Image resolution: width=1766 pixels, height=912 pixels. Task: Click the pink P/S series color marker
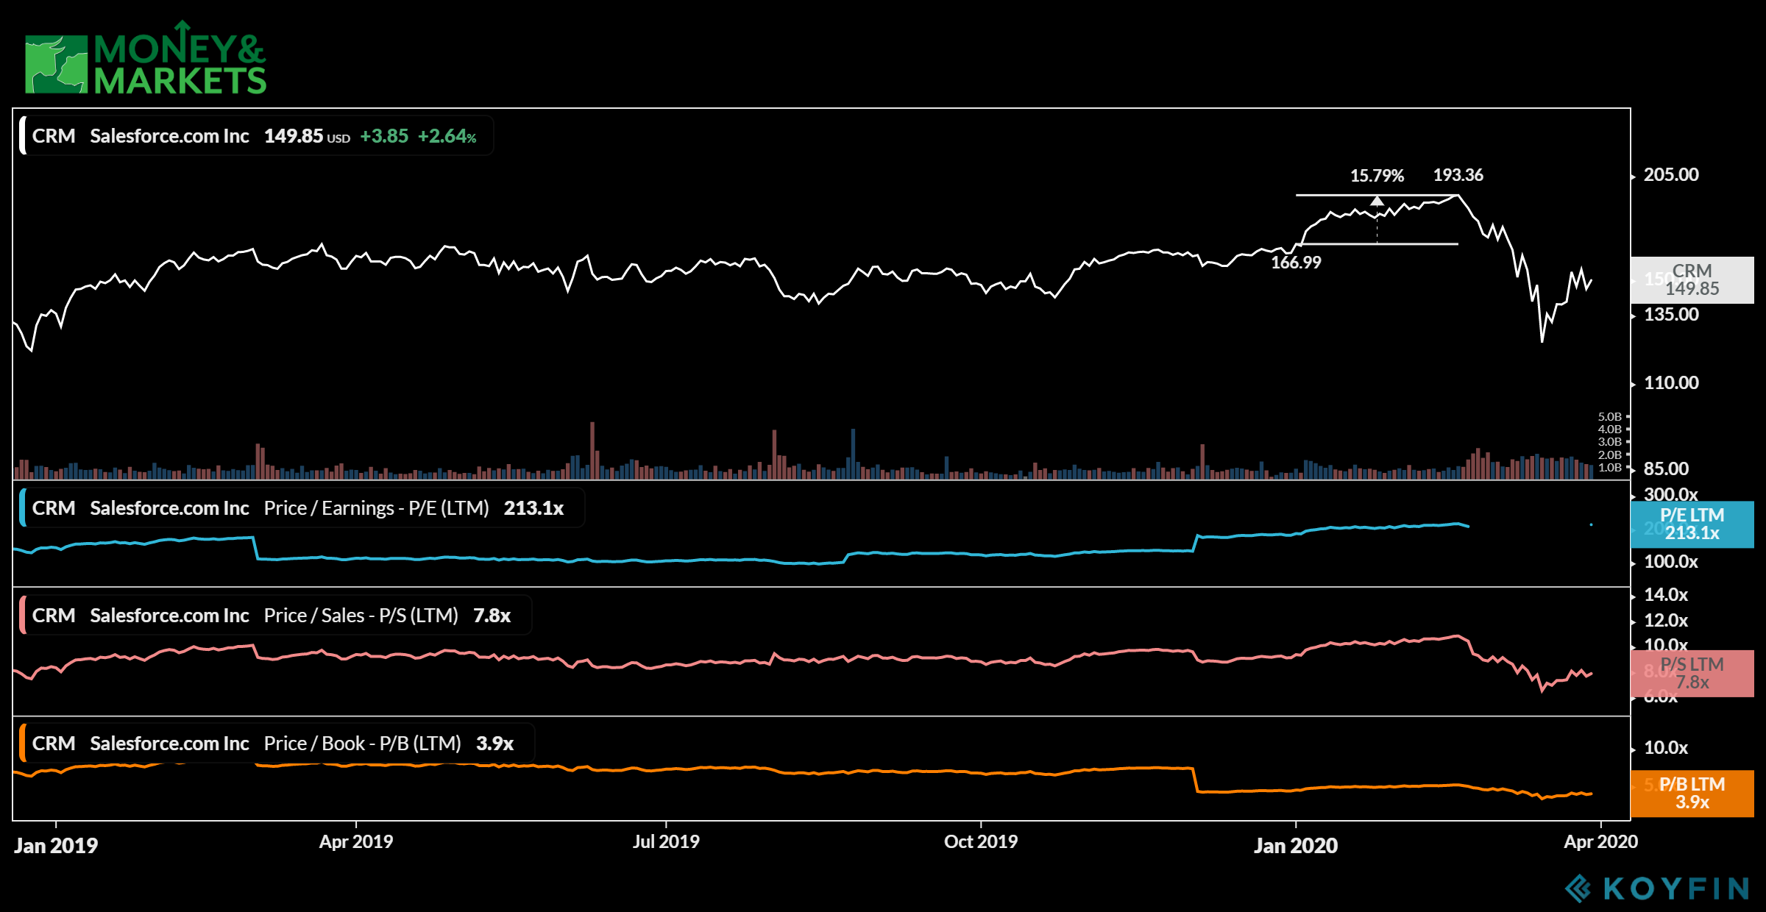coord(23,616)
